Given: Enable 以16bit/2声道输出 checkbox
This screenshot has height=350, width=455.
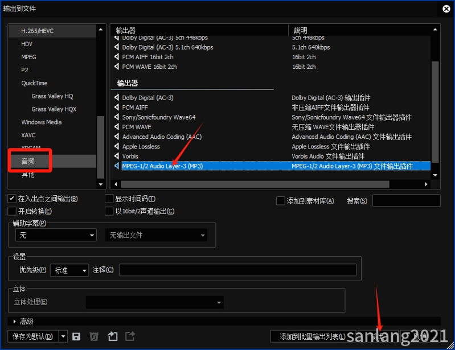Looking at the screenshot, I should tap(109, 211).
